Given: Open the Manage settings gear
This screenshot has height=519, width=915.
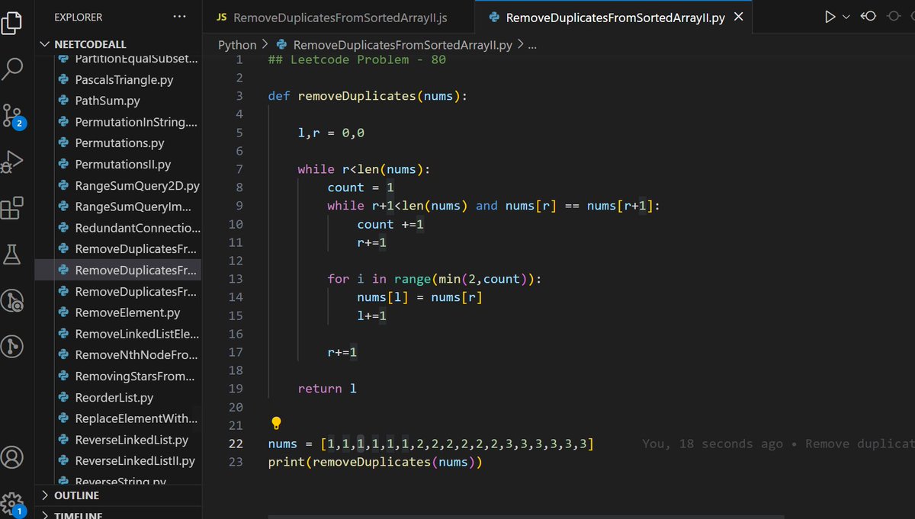Looking at the screenshot, I should click(12, 504).
